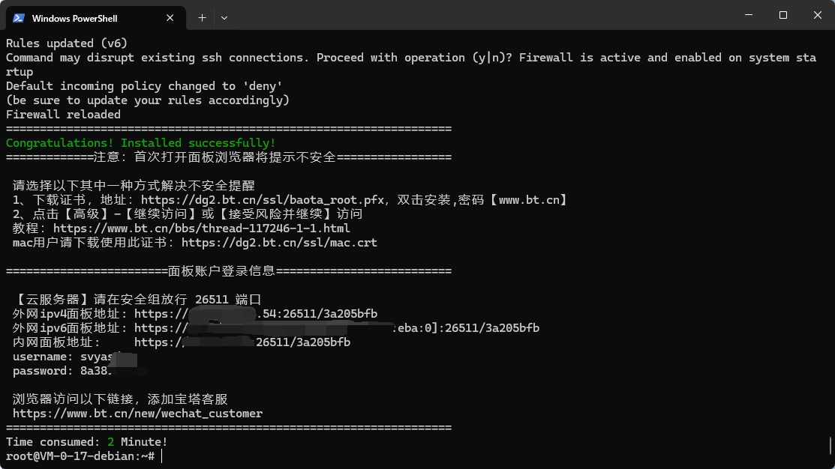The width and height of the screenshot is (835, 469).
Task: Click the green 'Installed successfully' message line
Action: (140, 143)
